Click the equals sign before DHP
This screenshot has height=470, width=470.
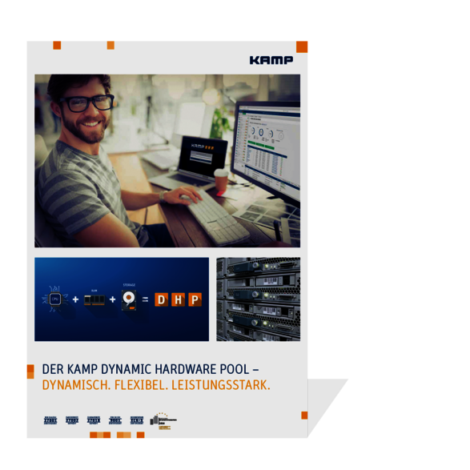point(145,299)
